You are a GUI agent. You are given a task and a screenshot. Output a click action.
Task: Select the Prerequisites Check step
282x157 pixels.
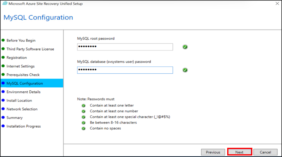click(23, 75)
